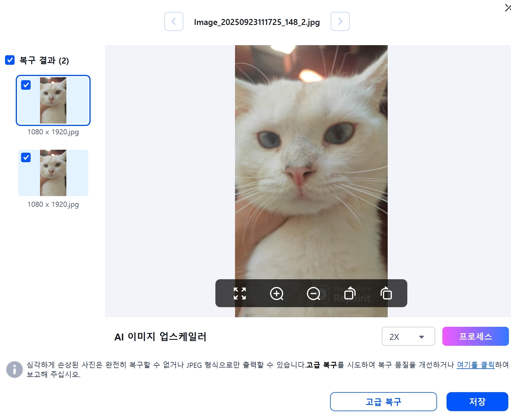Open the 2X upscale factor dropdown
The image size is (511, 415).
[408, 336]
